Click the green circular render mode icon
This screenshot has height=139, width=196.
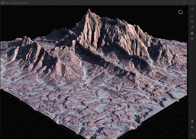(x=192, y=22)
